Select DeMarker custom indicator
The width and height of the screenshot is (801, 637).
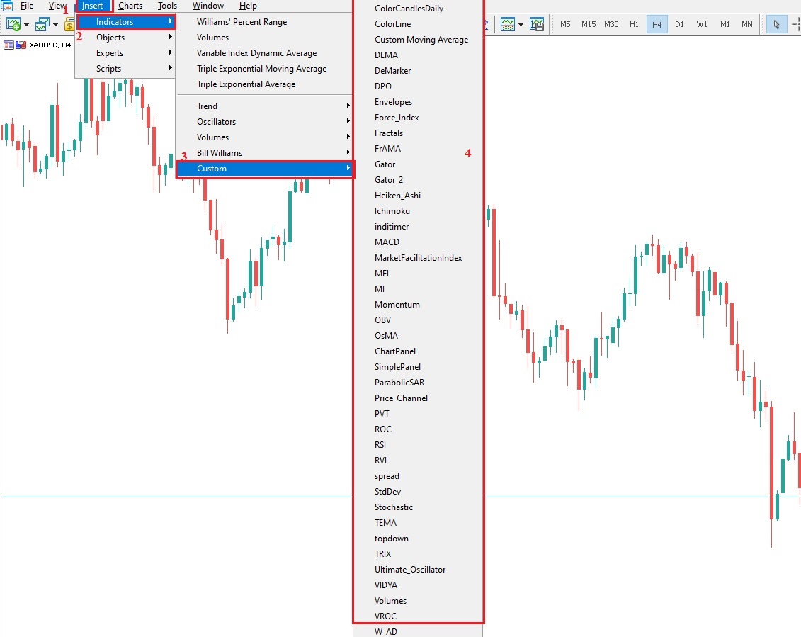click(x=419, y=71)
